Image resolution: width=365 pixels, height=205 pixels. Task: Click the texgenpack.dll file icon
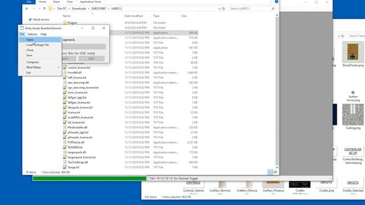(x=64, y=152)
